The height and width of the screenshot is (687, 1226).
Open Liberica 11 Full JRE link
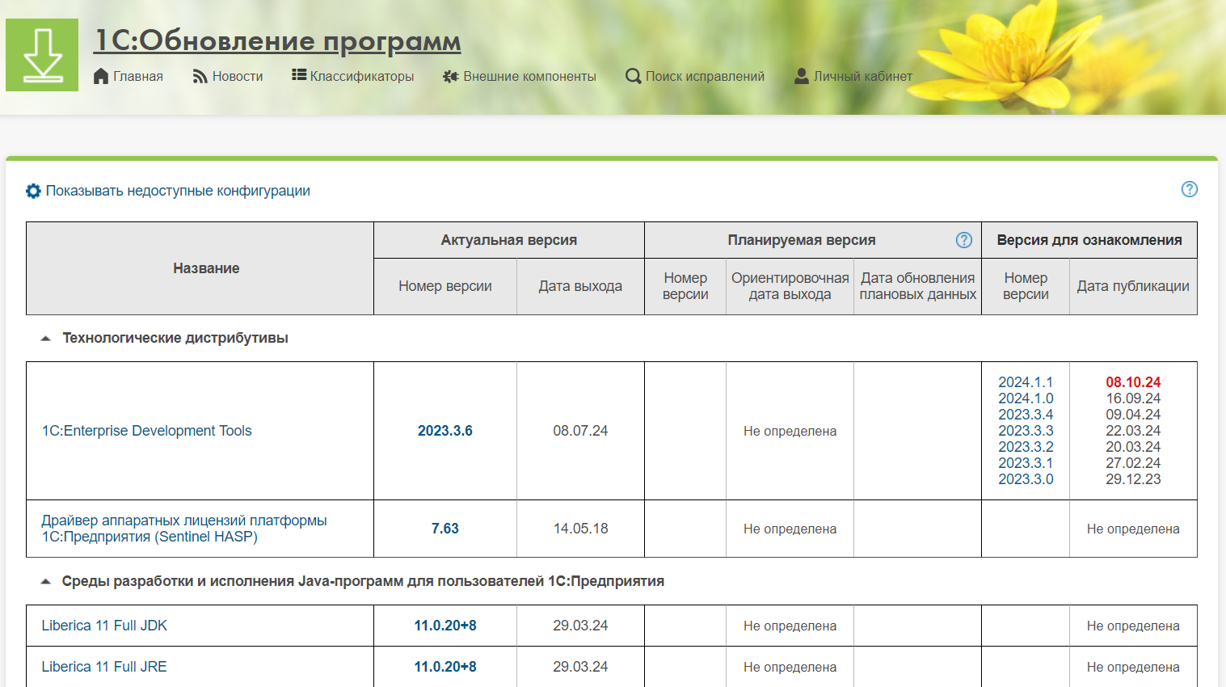pos(104,667)
